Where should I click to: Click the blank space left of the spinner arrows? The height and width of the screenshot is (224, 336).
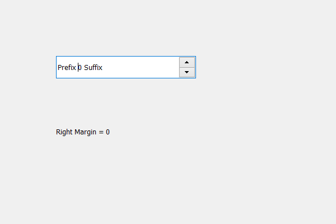(141, 67)
